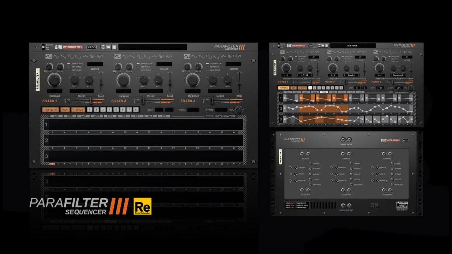Select sine waveform for Filter 2 in large panel
The image size is (452, 254).
click(x=118, y=56)
